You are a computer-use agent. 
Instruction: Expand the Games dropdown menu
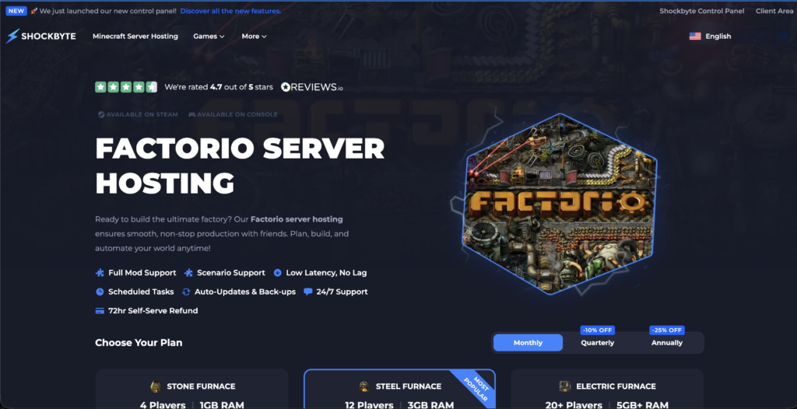209,36
